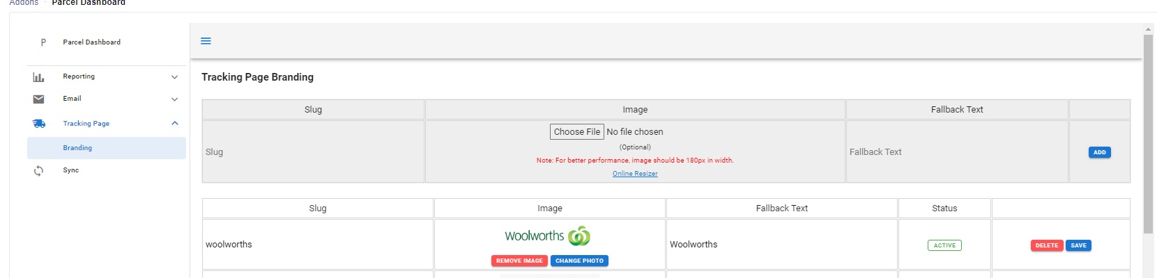Delete the woolworths branding row
Viewport: 1157px width, 278px height.
tap(1046, 245)
